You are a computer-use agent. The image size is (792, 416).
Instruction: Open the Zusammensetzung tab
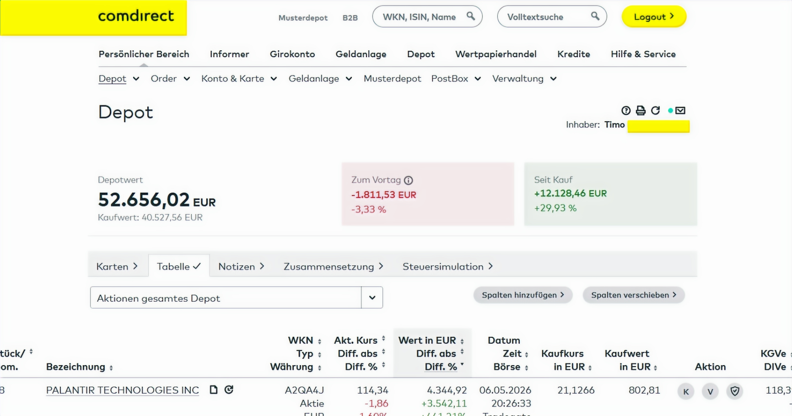(334, 266)
